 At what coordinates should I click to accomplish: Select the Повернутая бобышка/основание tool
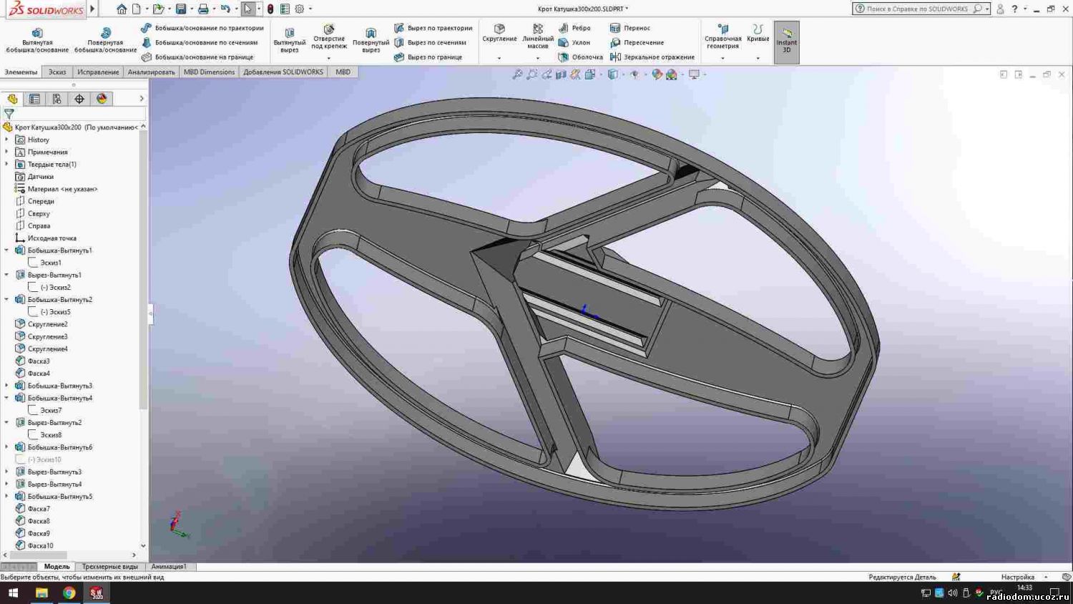105,40
